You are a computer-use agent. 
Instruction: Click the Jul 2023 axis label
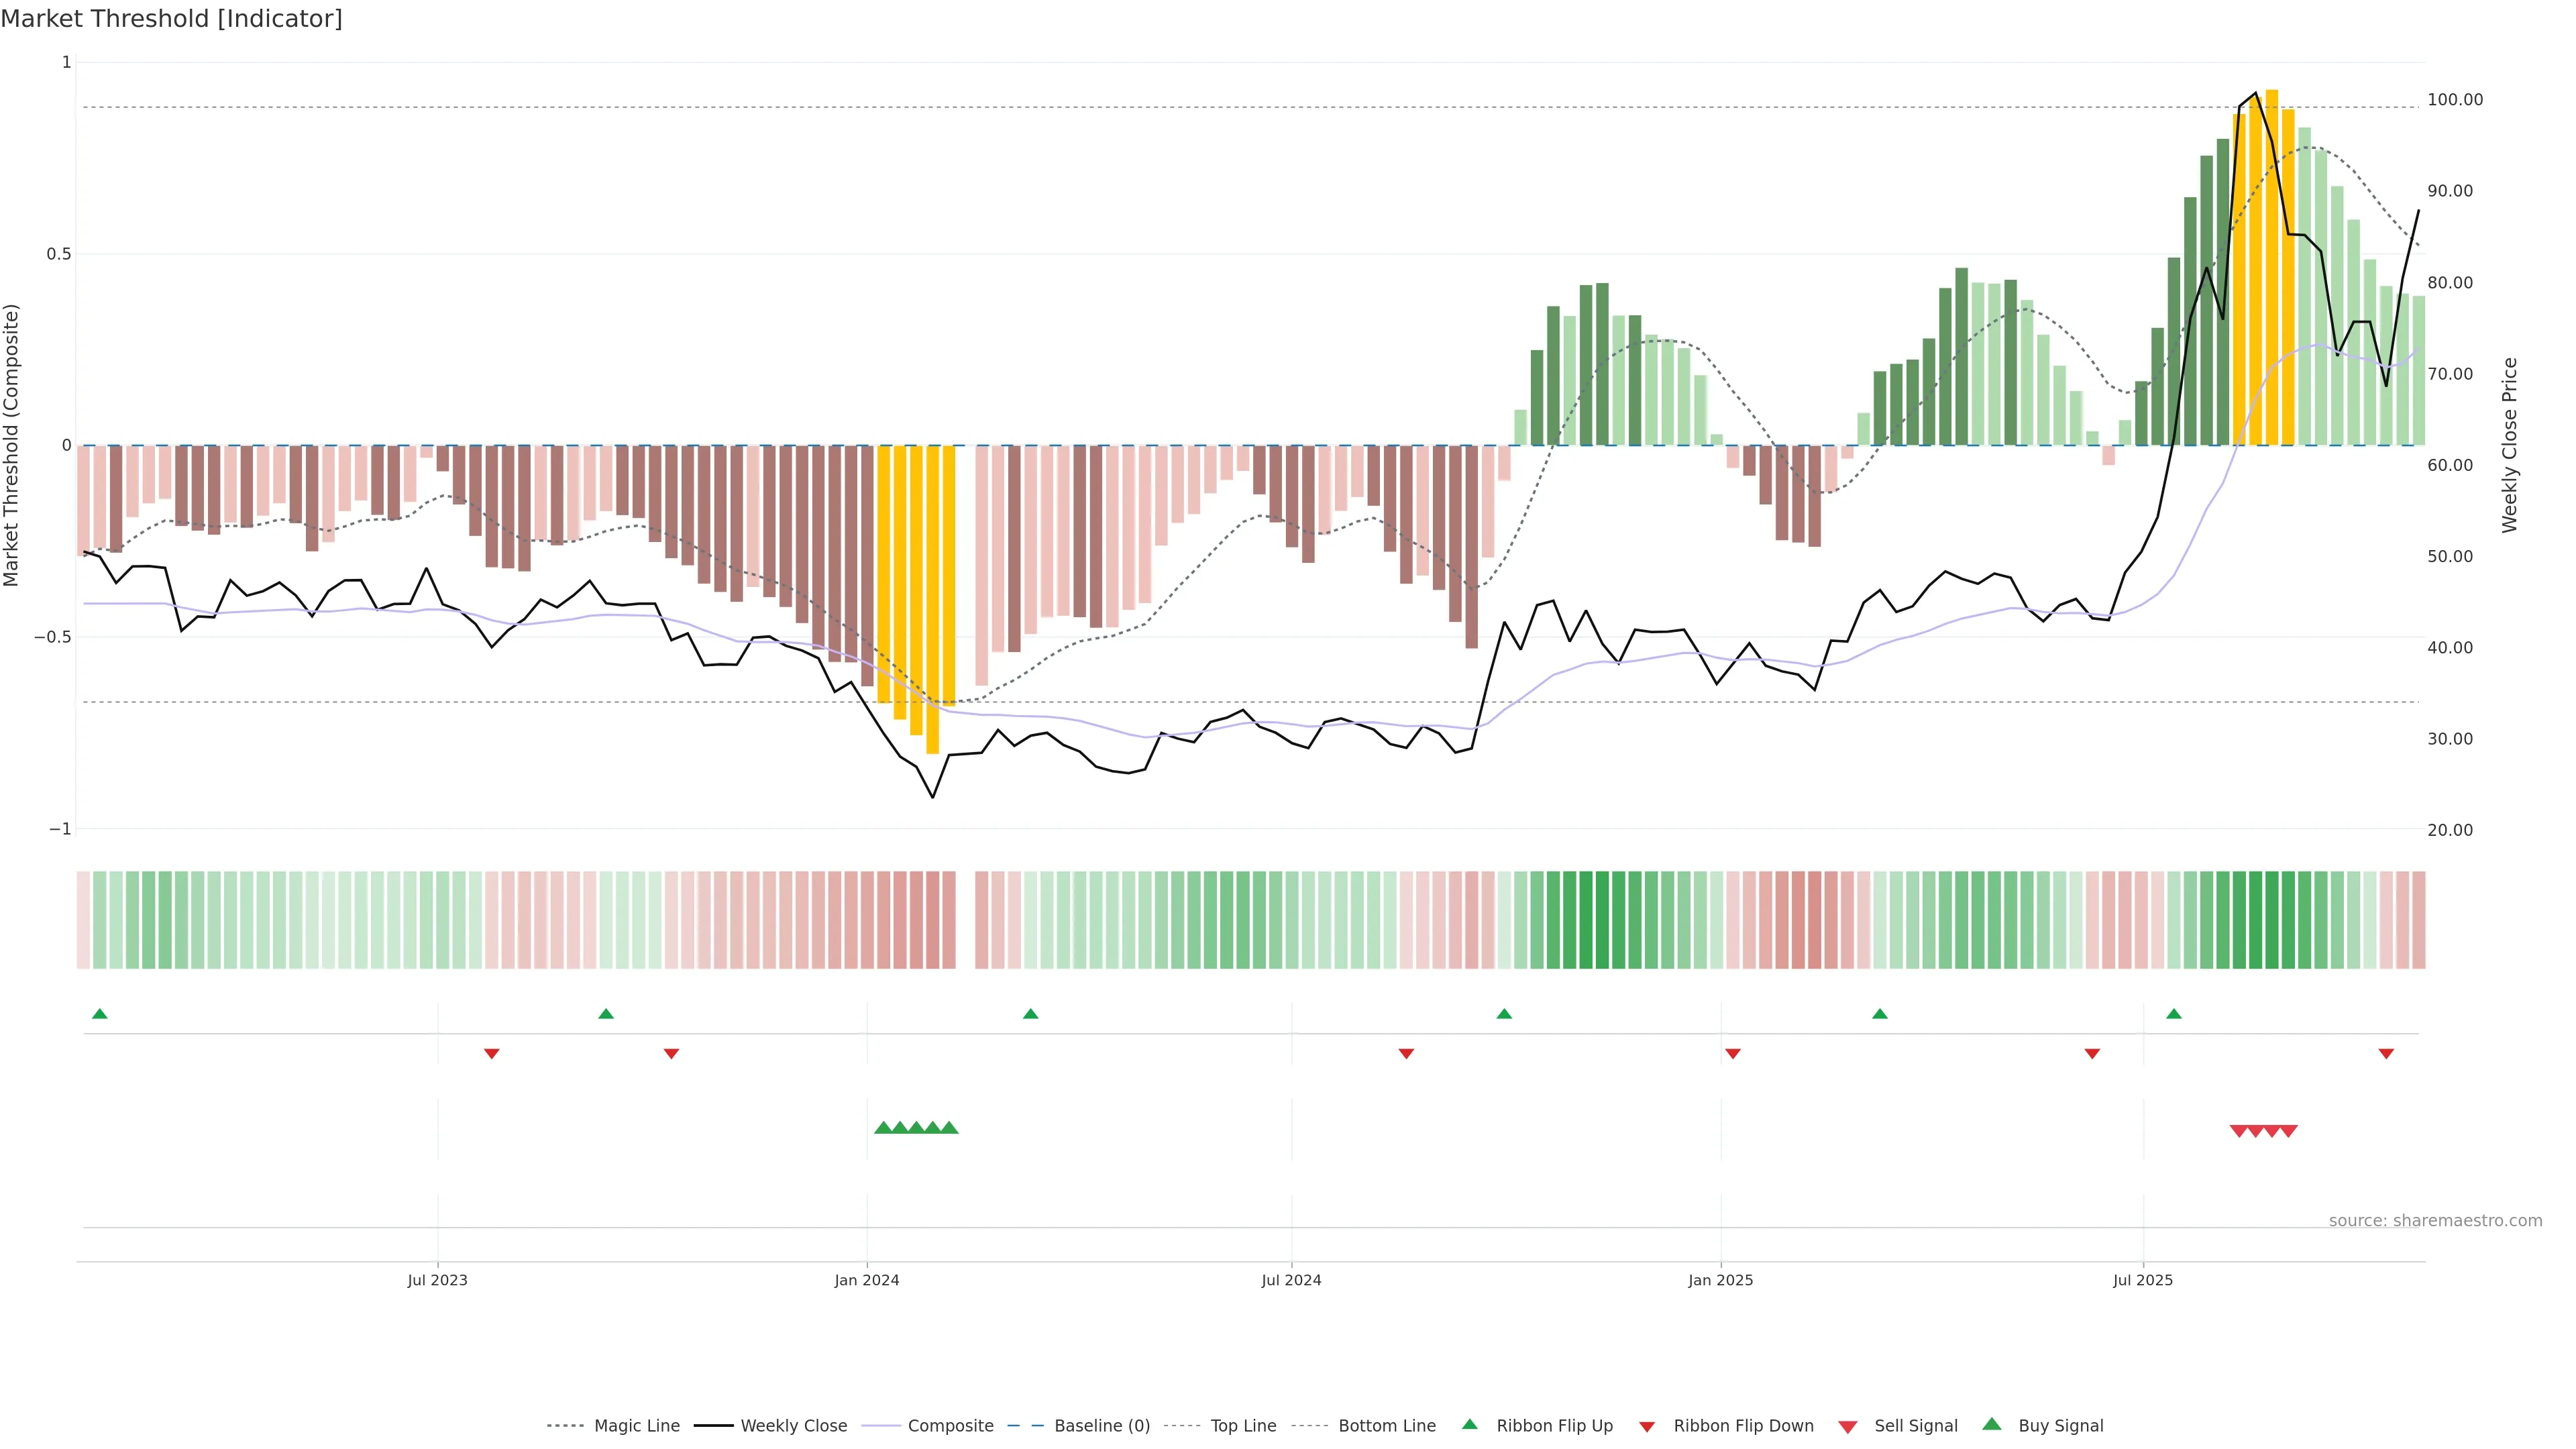(x=437, y=1280)
